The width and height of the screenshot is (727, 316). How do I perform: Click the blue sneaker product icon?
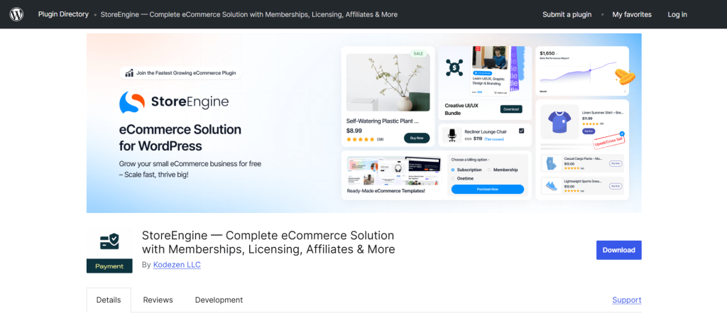coord(551,185)
